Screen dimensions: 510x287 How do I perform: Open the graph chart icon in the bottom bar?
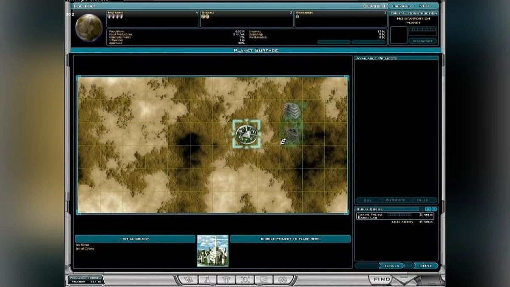(263, 280)
